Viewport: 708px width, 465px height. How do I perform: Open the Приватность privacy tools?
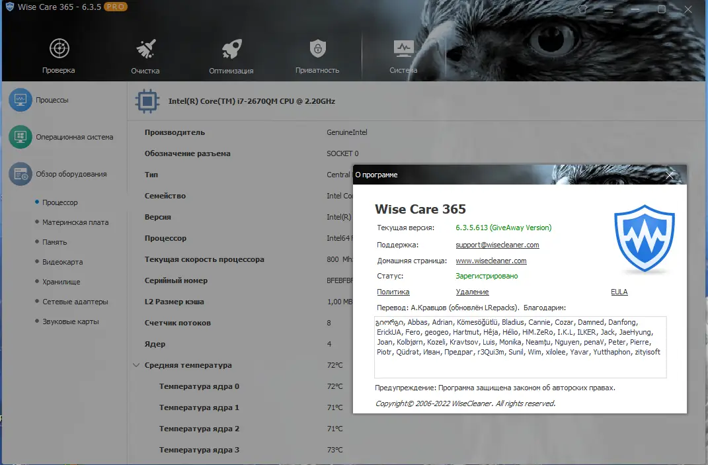tap(317, 56)
